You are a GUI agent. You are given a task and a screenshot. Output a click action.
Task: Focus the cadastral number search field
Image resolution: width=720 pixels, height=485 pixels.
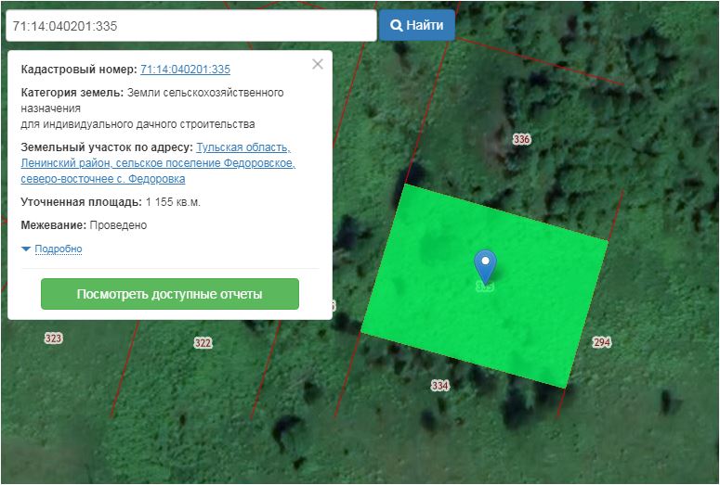click(190, 26)
